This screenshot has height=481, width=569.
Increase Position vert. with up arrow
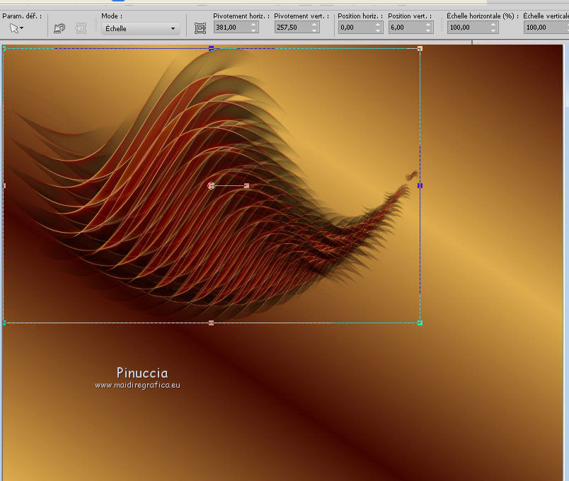pyautogui.click(x=427, y=24)
